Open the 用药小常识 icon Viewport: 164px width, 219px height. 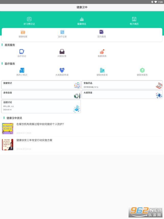point(22,70)
